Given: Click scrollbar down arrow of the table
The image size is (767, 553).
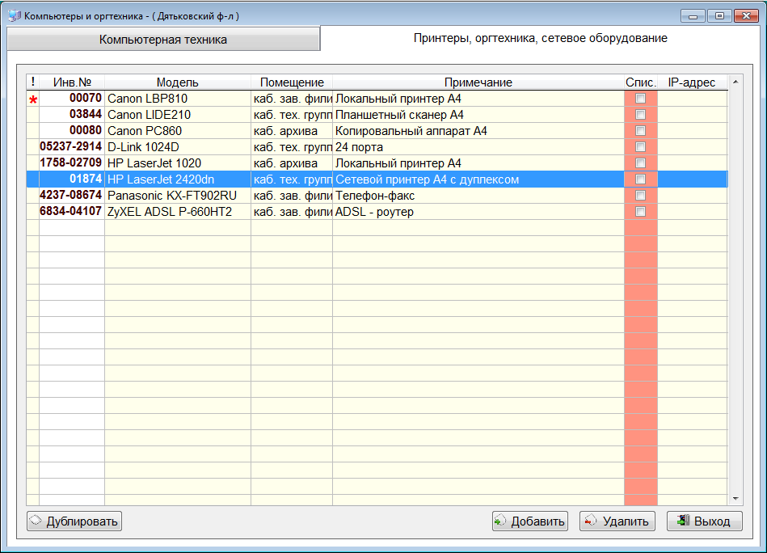Looking at the screenshot, I should 735,498.
